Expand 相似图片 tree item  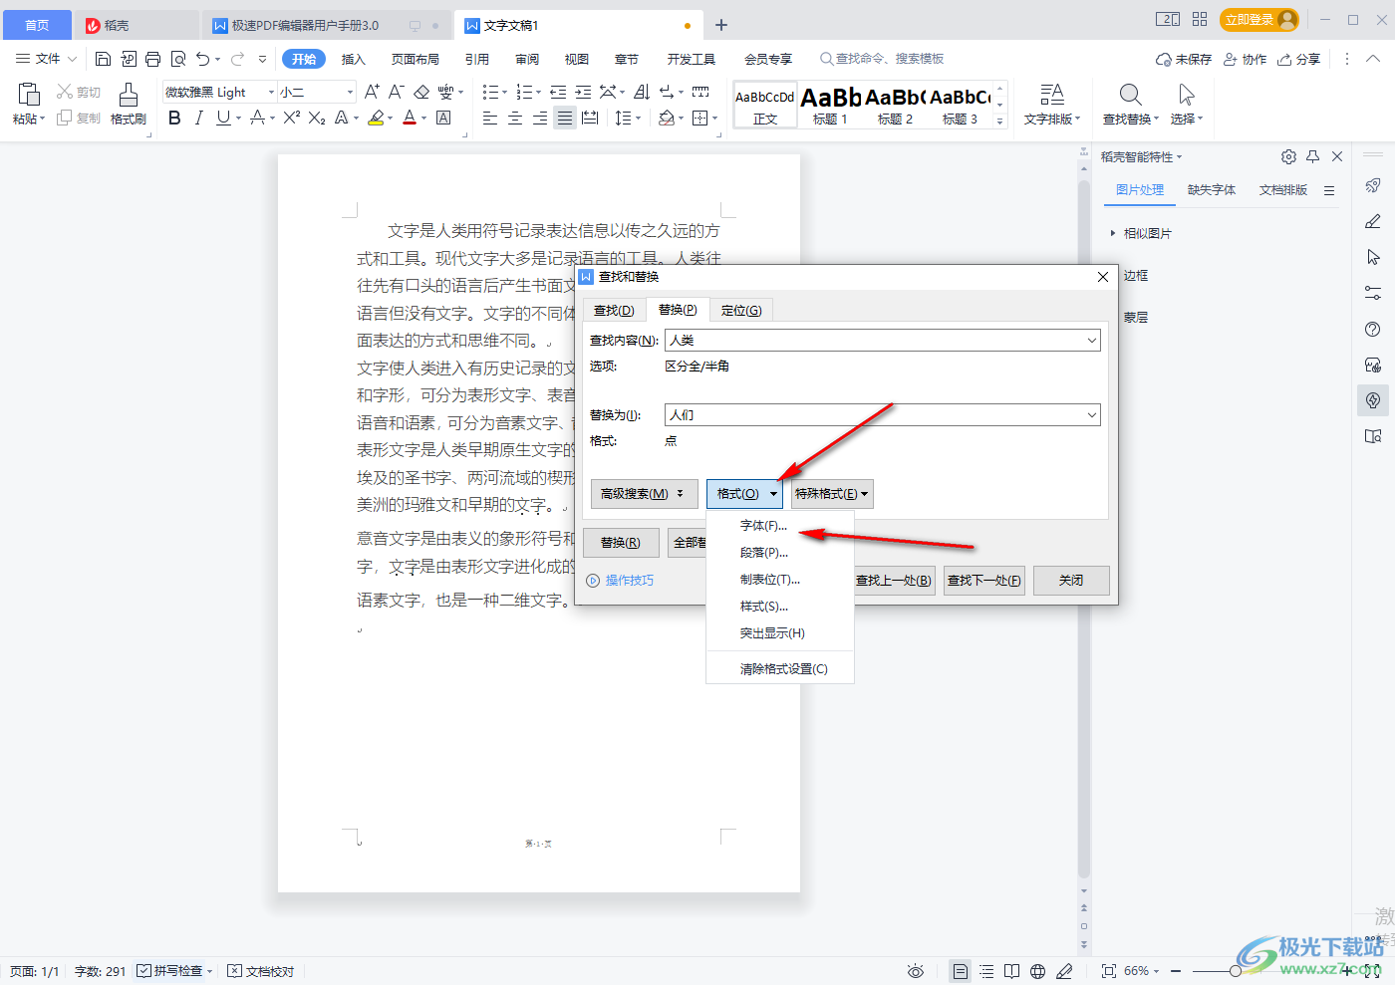click(1112, 233)
